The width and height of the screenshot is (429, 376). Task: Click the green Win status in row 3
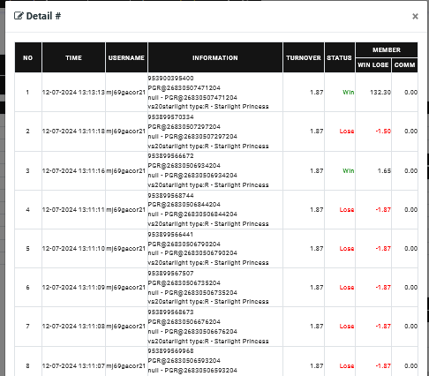(x=349, y=170)
